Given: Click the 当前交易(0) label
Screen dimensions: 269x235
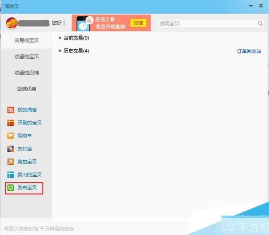Looking at the screenshot, I should [x=76, y=38].
